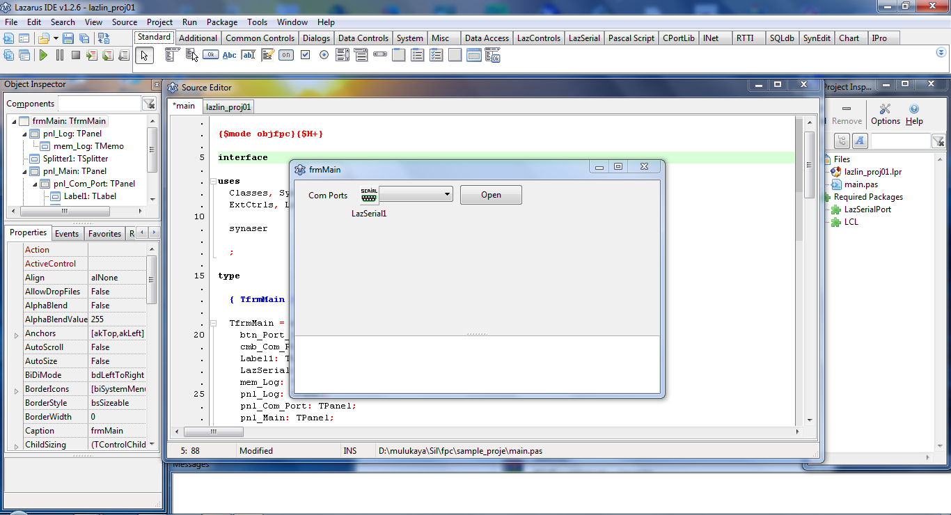This screenshot has height=515, width=951.
Task: Toggle directory hierarchy view in Project Inspector
Action: click(x=842, y=141)
